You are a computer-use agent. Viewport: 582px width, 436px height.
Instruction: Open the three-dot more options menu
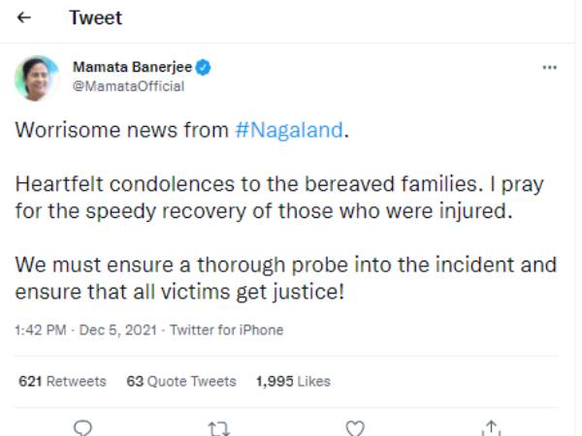(x=549, y=68)
